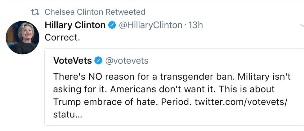Click the VoteVets verified badge
This screenshot has width=304, height=131.
[x=98, y=61]
